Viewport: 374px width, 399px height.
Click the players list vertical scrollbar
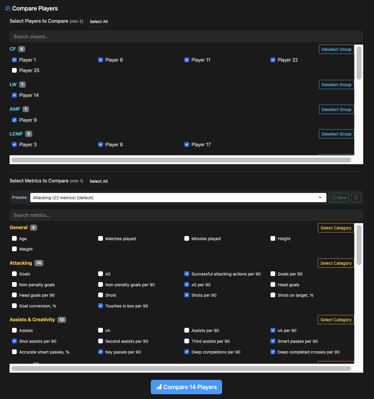(359, 63)
